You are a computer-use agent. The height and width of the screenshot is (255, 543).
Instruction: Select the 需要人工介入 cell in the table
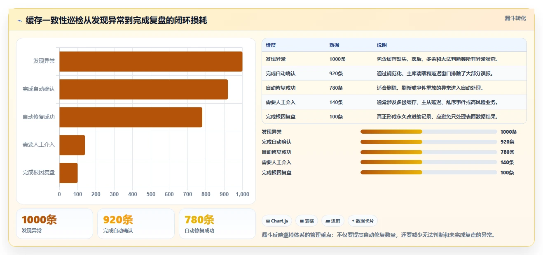click(281, 102)
